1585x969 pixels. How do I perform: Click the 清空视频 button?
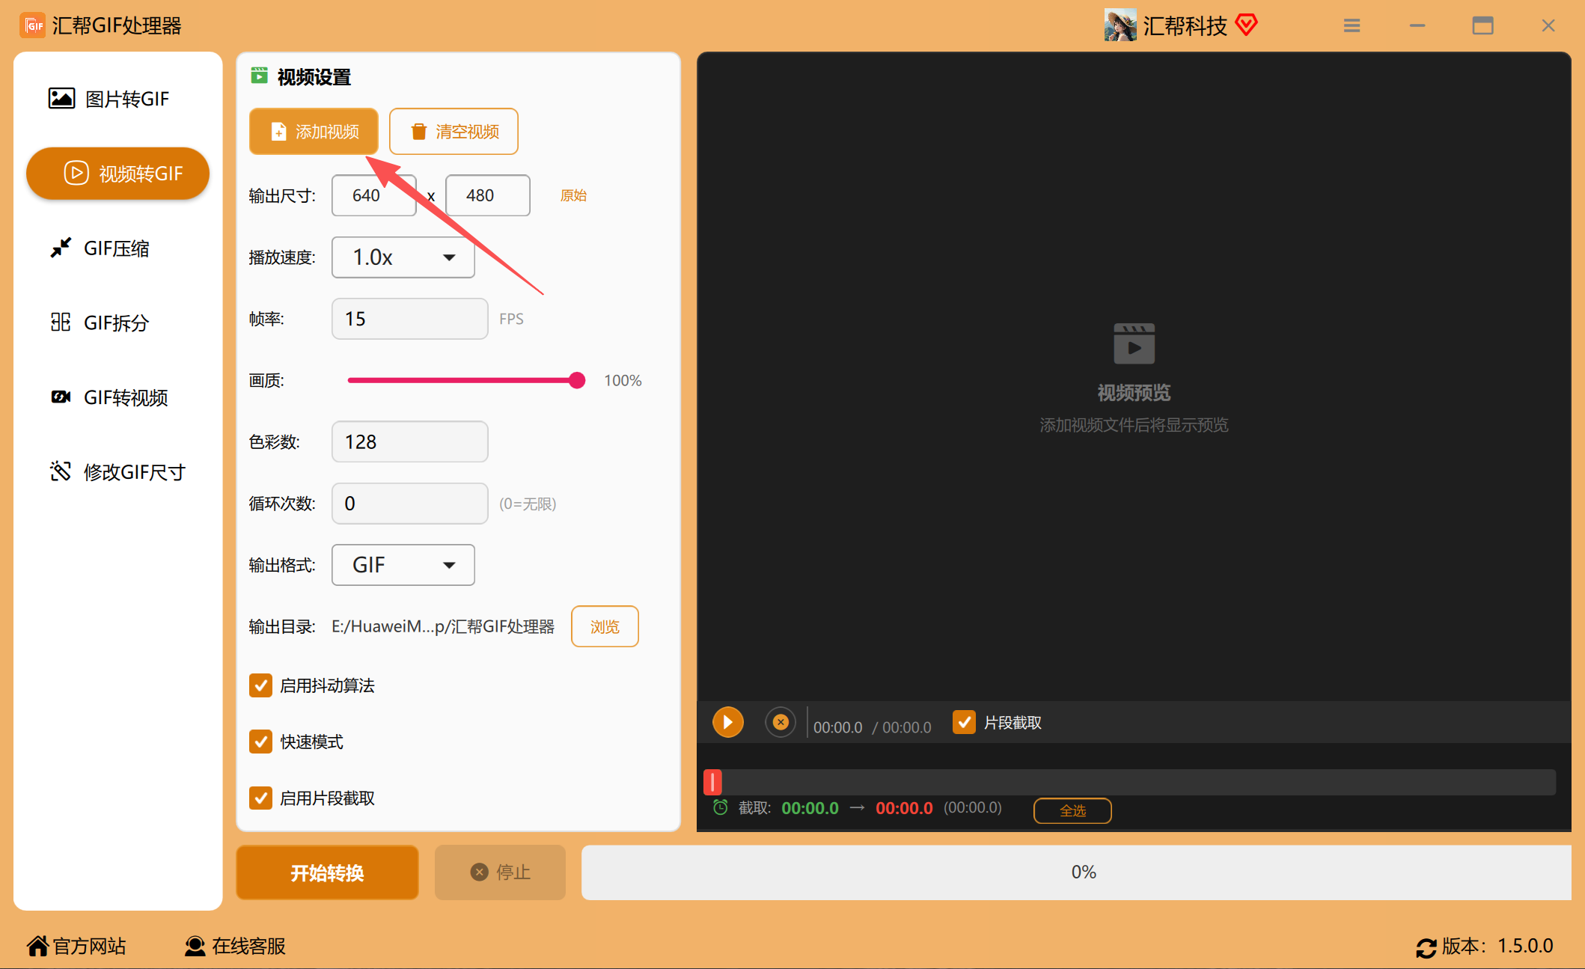(x=453, y=132)
